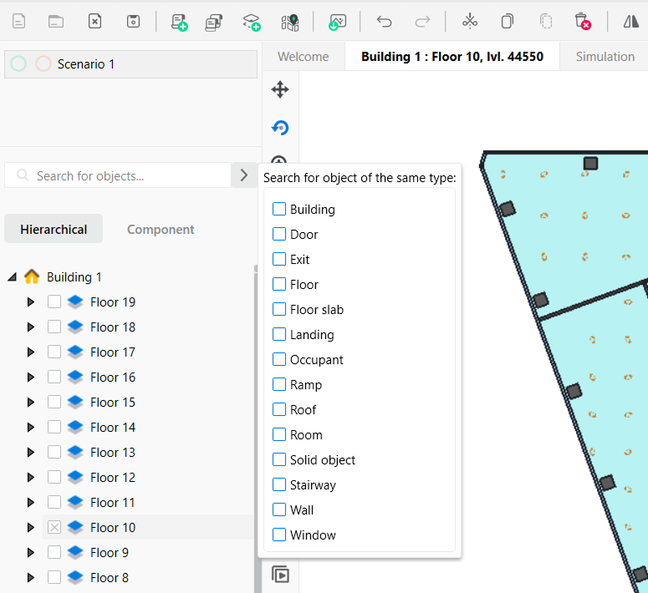Screen dimensions: 648x593
Task: Check the Roof type filter
Action: (279, 409)
